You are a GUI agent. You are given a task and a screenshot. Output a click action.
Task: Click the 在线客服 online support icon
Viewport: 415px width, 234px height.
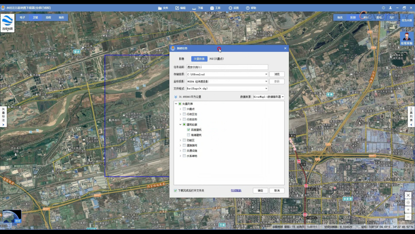[406, 39]
